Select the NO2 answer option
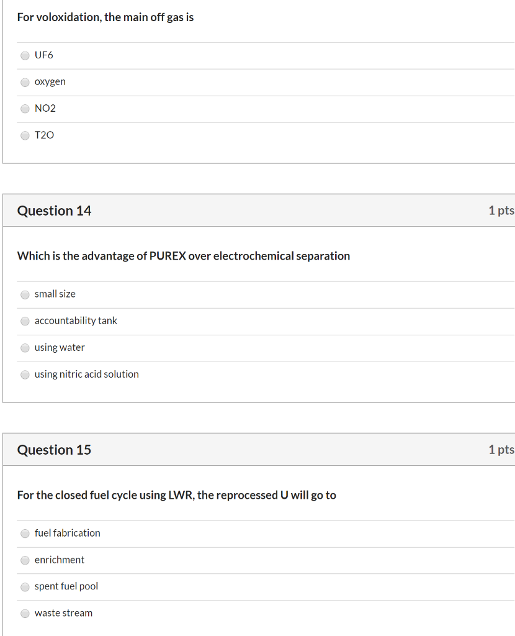 point(25,109)
